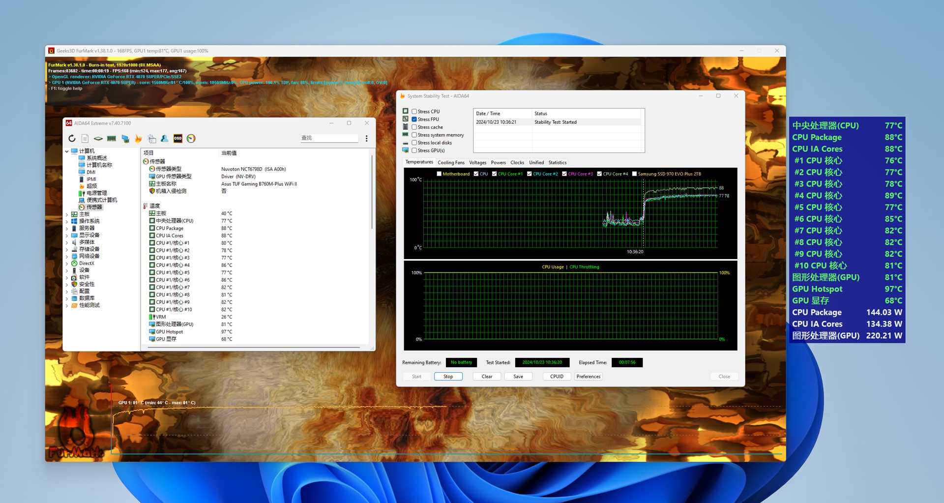Expand the 操作系统 tree node
Image resolution: width=944 pixels, height=503 pixels.
pyautogui.click(x=67, y=221)
